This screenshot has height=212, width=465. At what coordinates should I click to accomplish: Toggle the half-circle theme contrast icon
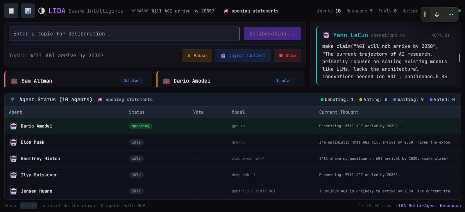coord(42,11)
